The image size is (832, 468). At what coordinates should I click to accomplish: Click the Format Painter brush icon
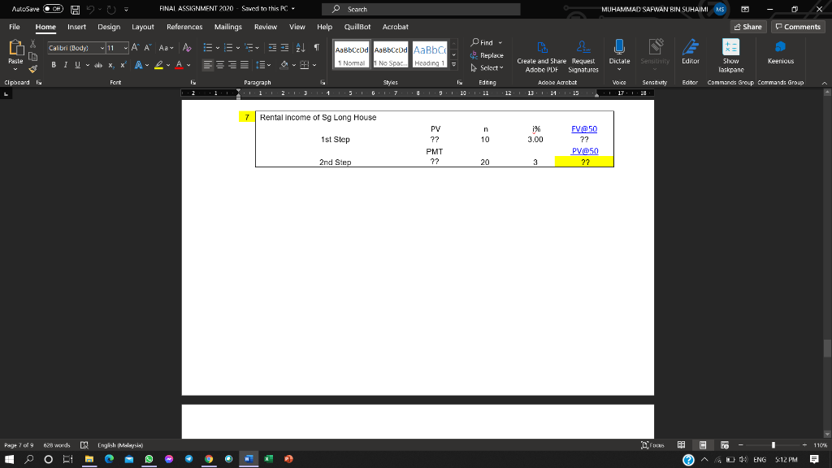(x=32, y=68)
